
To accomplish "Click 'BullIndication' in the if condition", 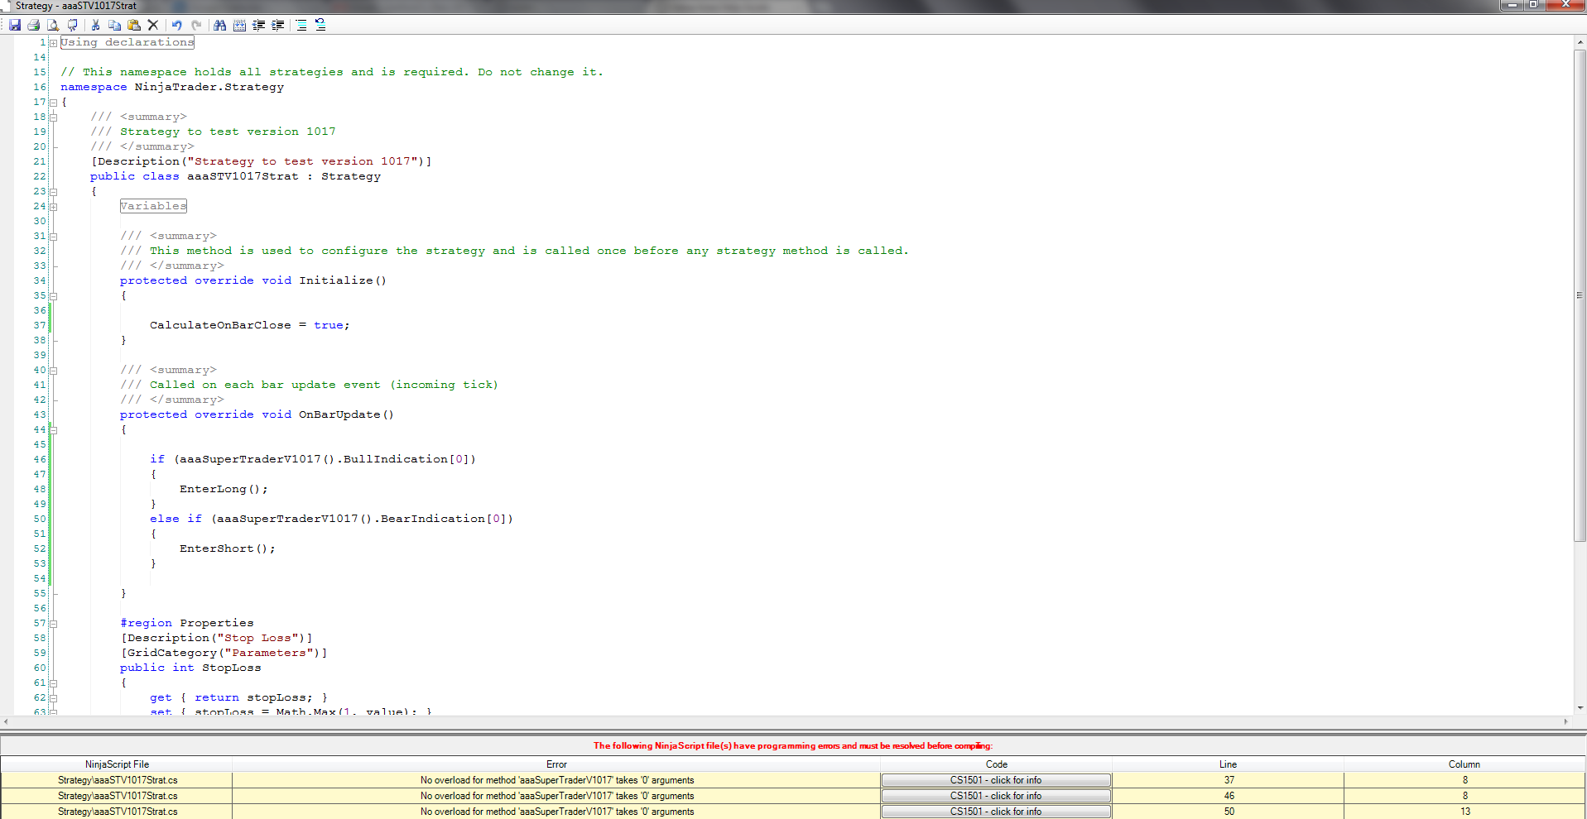I will 396,459.
